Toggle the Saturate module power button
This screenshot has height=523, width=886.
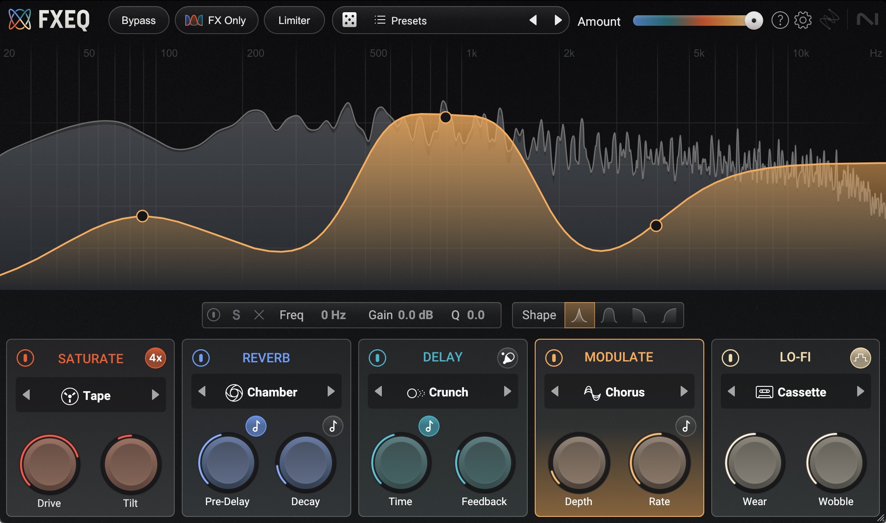tap(25, 358)
